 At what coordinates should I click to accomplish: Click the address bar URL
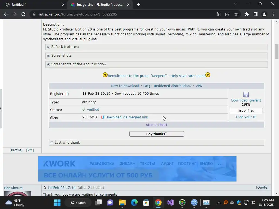78,14
